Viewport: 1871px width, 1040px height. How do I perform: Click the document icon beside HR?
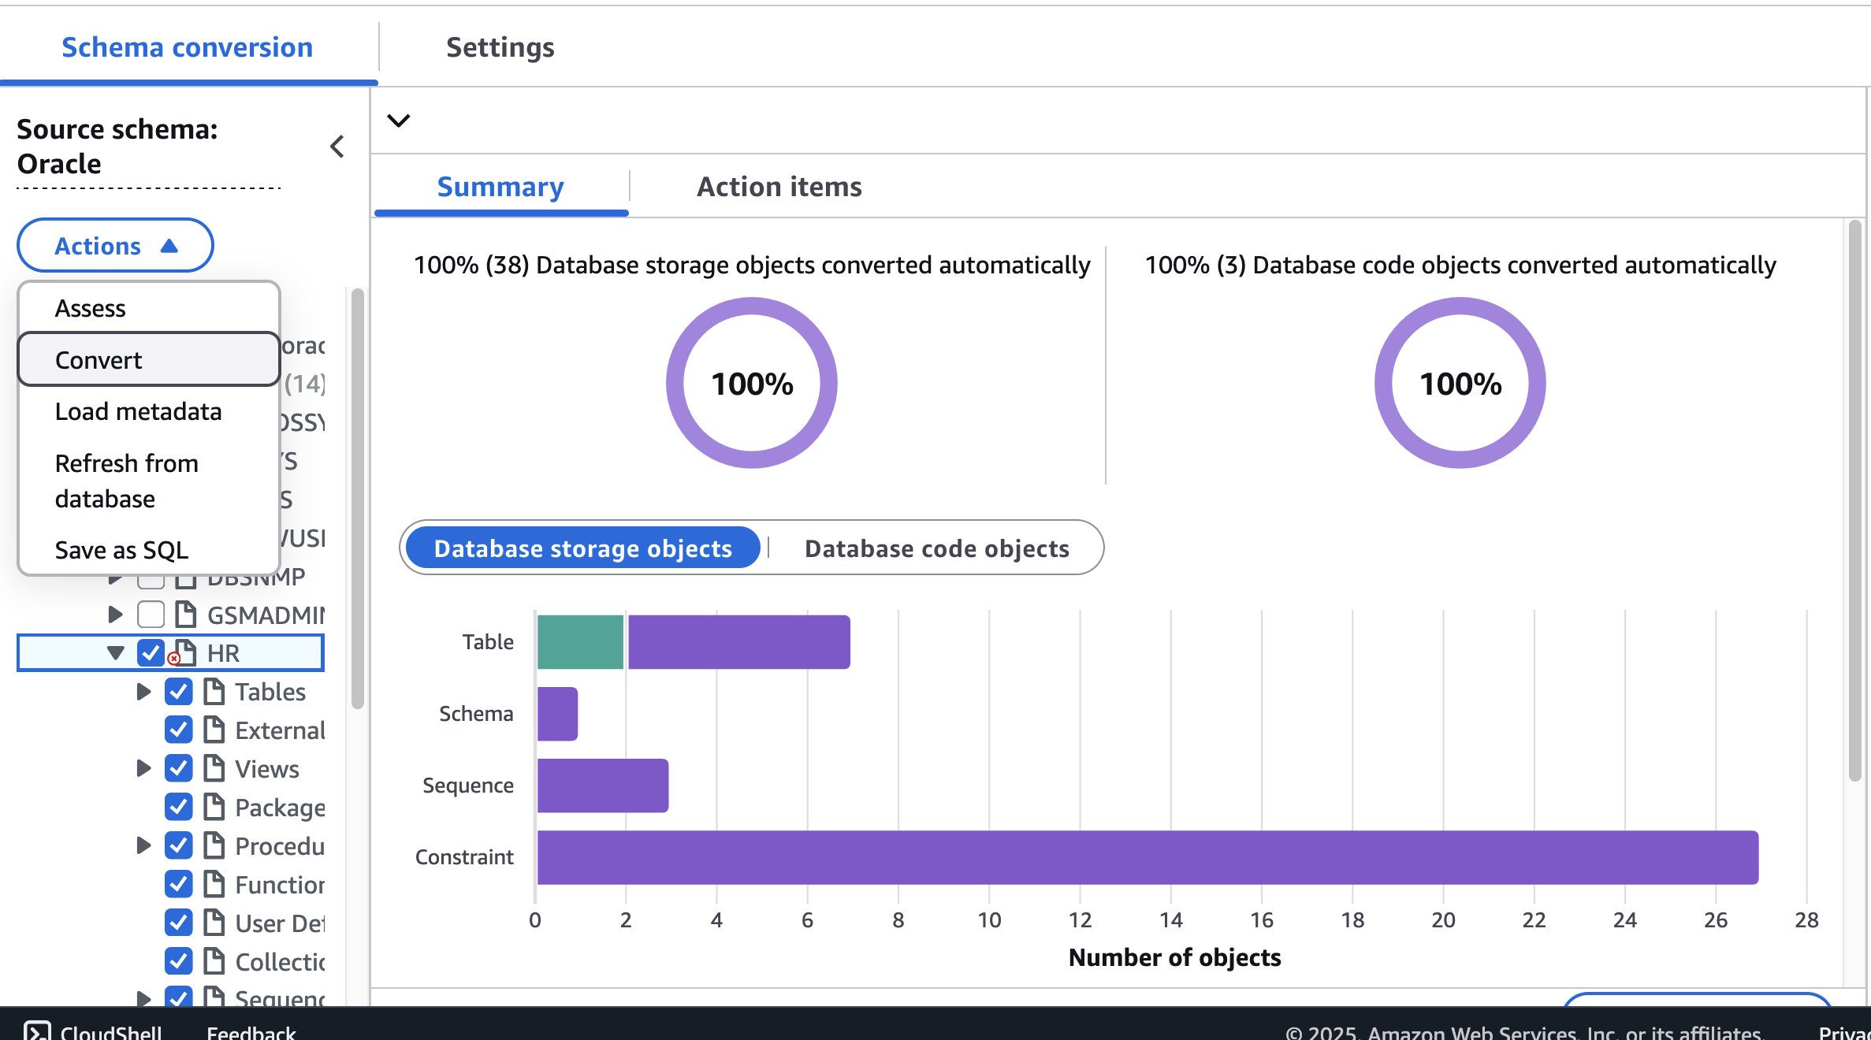point(185,653)
